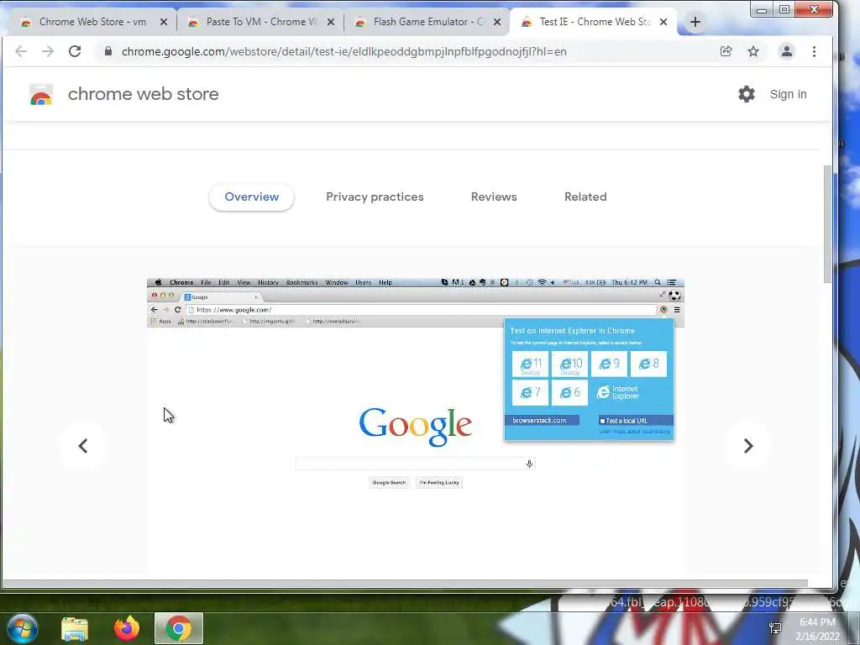Close the Chrome Web Store - vm tab

[164, 22]
